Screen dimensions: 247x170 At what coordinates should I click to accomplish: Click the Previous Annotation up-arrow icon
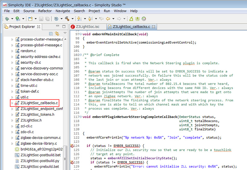click(90, 19)
